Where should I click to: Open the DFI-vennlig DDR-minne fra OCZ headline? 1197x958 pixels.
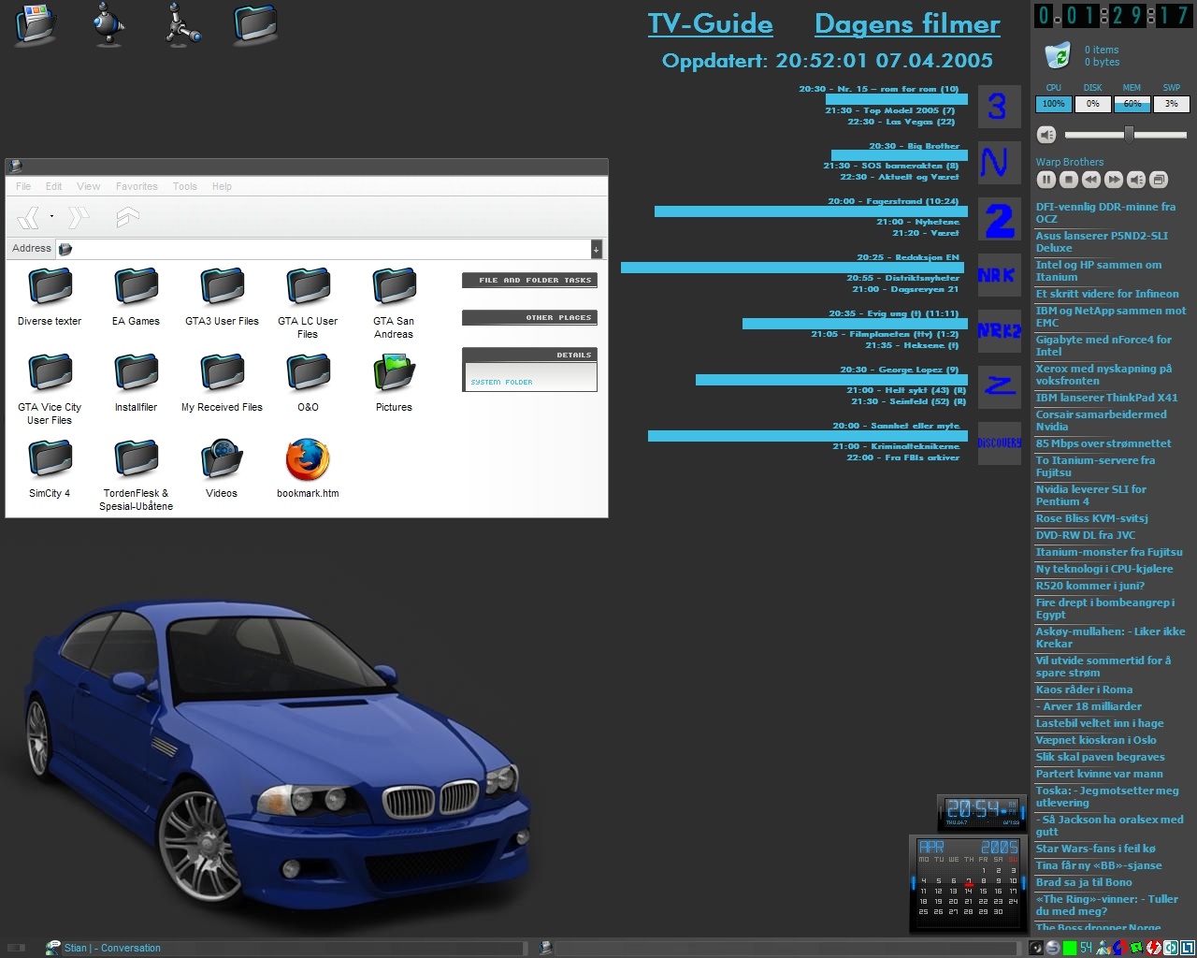point(1105,212)
